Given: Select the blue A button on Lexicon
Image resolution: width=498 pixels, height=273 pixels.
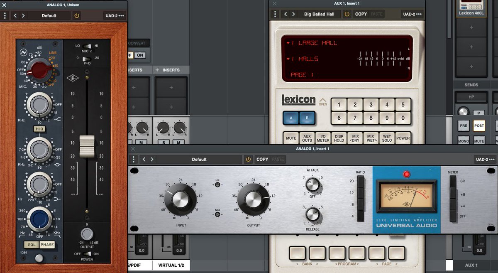Looking at the screenshot, I should click(x=291, y=118).
